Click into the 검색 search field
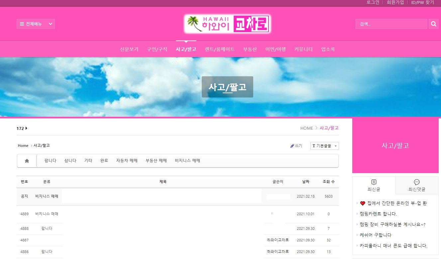This screenshot has width=441, height=259. [391, 24]
